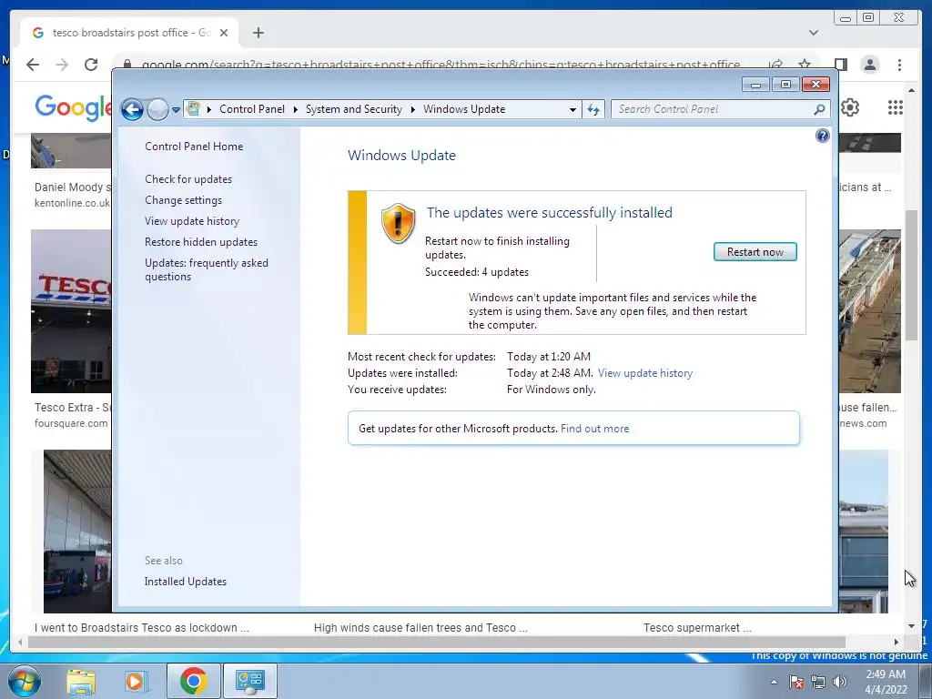The image size is (932, 699).
Task: Click 'High winds cause fallen trees and Tesco' caption
Action: coord(420,627)
